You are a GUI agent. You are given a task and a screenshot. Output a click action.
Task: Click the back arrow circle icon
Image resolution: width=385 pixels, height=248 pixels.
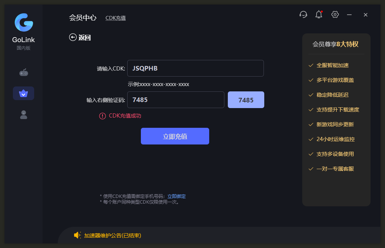(x=73, y=37)
